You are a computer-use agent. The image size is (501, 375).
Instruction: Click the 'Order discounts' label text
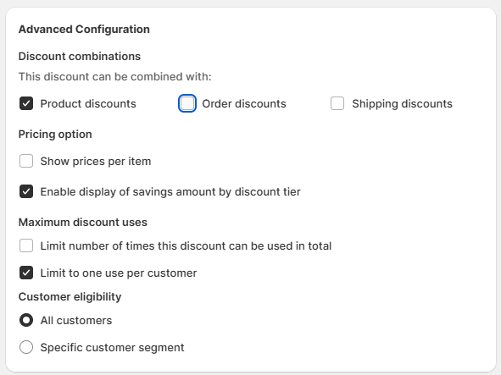coord(244,104)
